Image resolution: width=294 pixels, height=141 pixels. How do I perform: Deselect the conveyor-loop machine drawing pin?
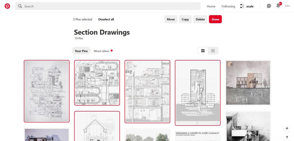[97, 83]
